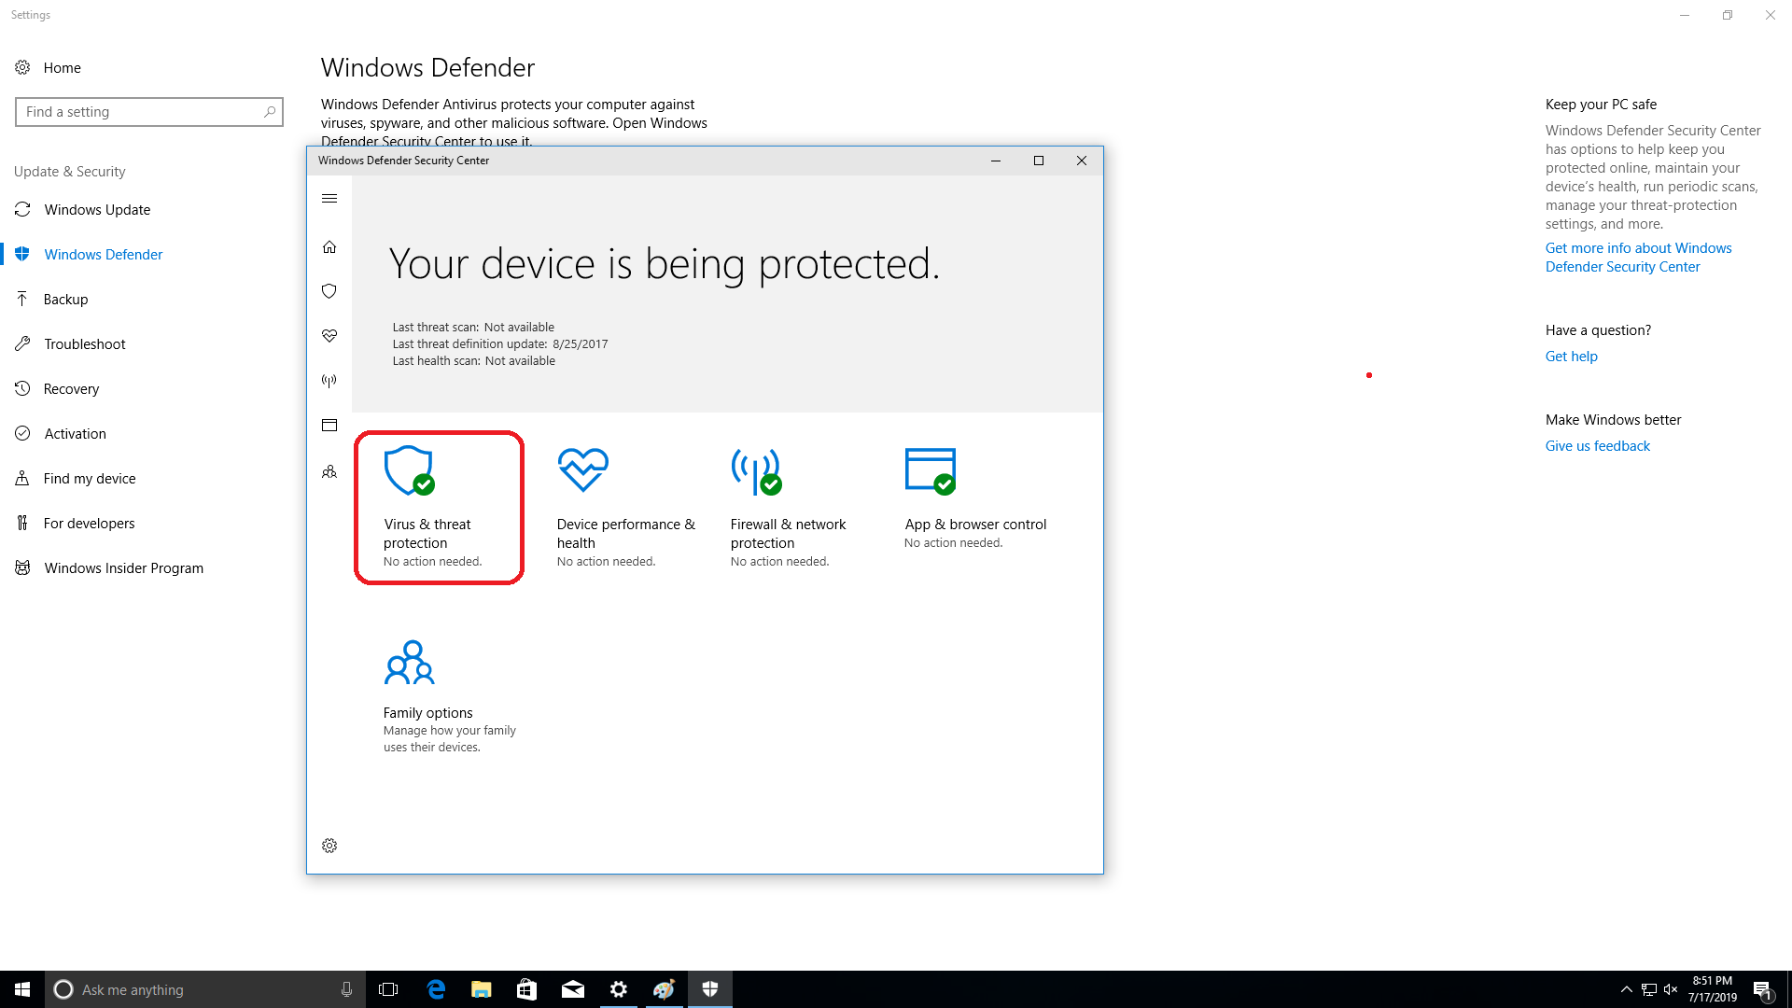
Task: Click 'Last health scan: Not available' text
Action: [473, 361]
